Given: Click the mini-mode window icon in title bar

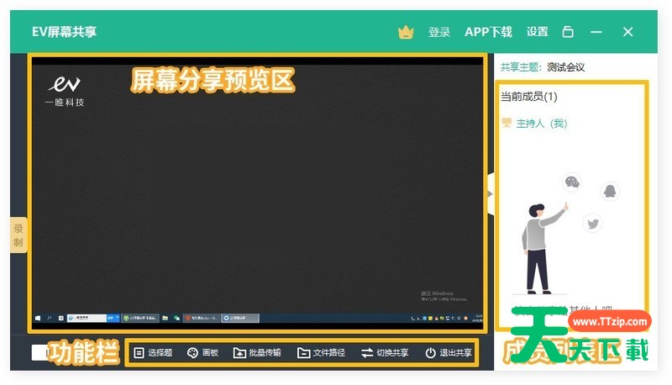Looking at the screenshot, I should (x=568, y=32).
